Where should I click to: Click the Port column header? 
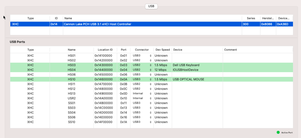click(x=123, y=50)
